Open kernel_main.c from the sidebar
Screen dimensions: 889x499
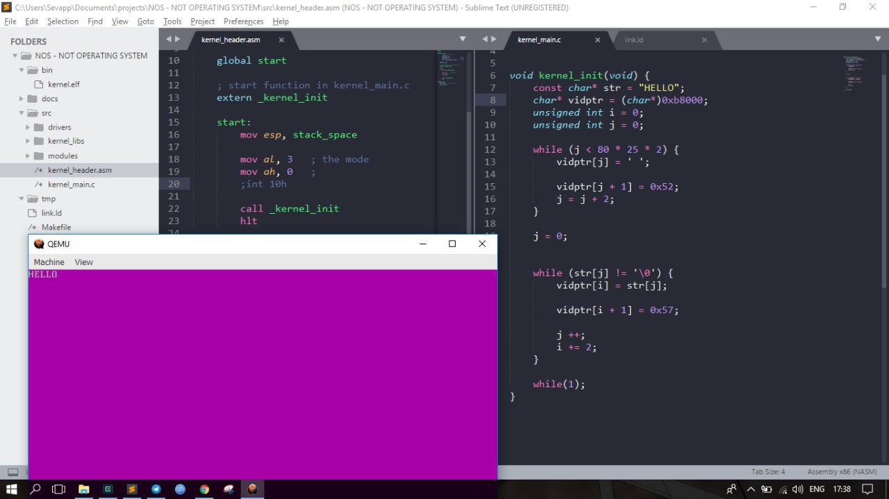(x=72, y=185)
